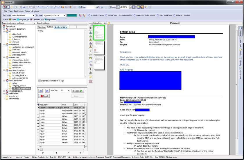Click the Reset button
This screenshot has height=160, width=244.
tap(44, 96)
